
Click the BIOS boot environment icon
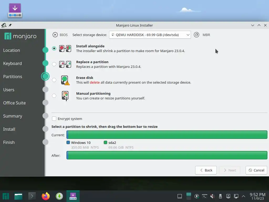(55, 35)
